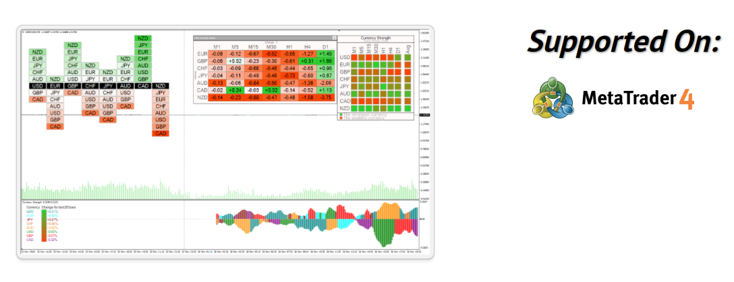Click the Avg column header in strength matrix
Screen dimensions: 734x282
tap(407, 49)
